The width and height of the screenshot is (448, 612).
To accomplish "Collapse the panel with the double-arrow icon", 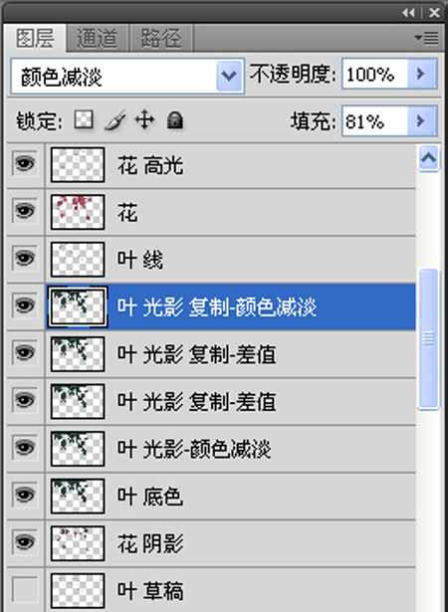I will point(408,13).
